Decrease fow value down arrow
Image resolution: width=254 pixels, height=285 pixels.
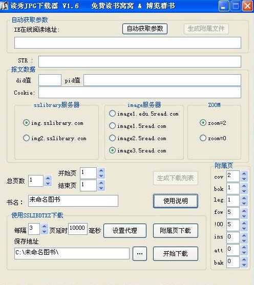pos(244,216)
